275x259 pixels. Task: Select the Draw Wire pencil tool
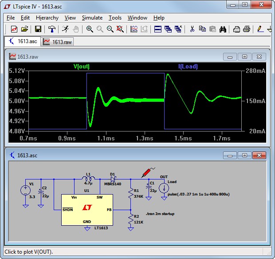pyautogui.click(x=260, y=29)
